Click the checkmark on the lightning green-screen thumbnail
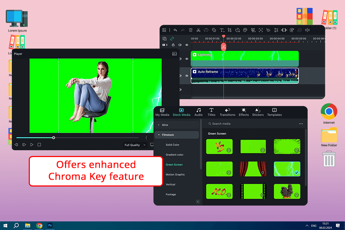Image resolution: width=345 pixels, height=230 pixels. pyautogui.click(x=296, y=172)
